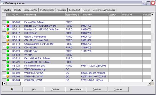Click the Lagerort column header
Viewport: 156px width, 95px height.
(x=115, y=15)
